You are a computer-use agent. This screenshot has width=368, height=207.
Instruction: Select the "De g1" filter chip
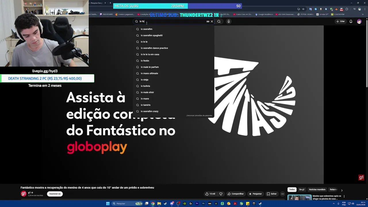[302, 189]
